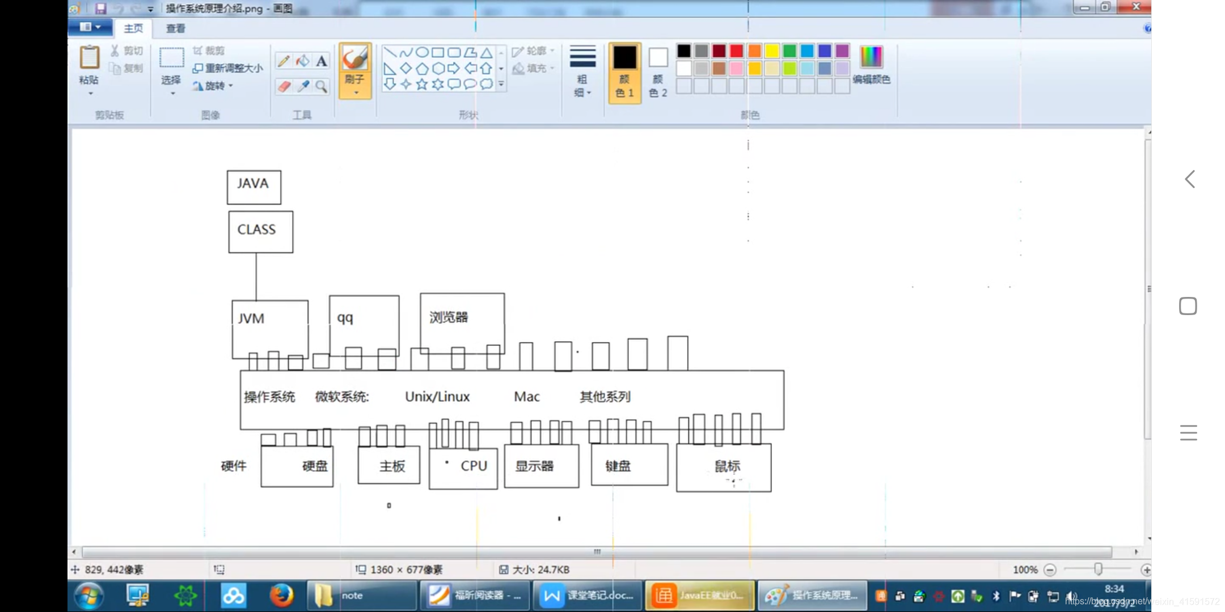Open the quick access toolbar customize arrow
The width and height of the screenshot is (1225, 612).
click(150, 8)
